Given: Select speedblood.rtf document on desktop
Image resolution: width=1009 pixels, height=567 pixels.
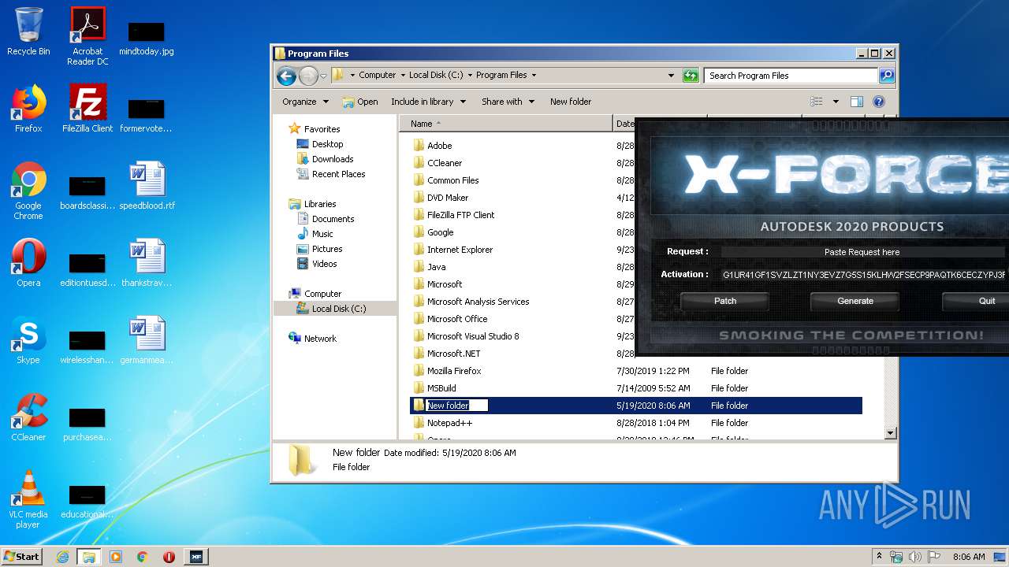Looking at the screenshot, I should pyautogui.click(x=147, y=186).
